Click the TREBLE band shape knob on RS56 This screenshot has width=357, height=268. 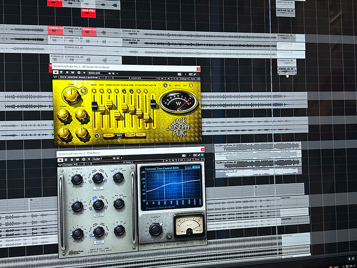tap(98, 205)
